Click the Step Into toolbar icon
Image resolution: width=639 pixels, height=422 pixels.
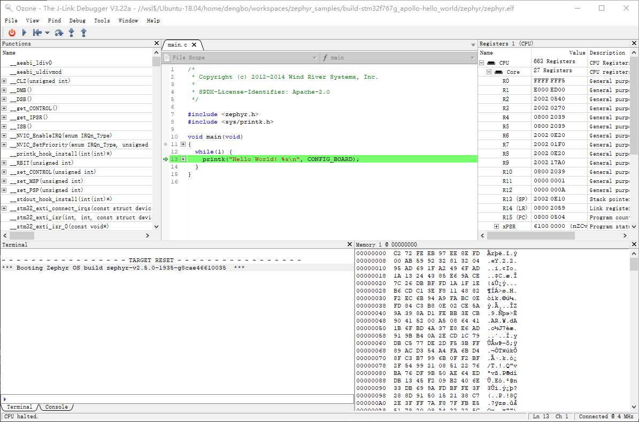[x=71, y=33]
